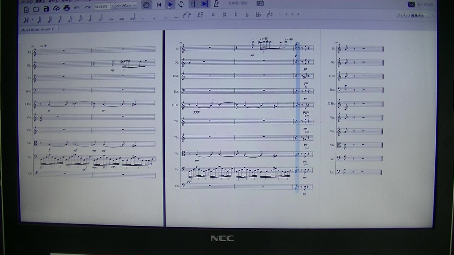Apply double flat accidental
The height and width of the screenshot is (255, 454).
258,15
